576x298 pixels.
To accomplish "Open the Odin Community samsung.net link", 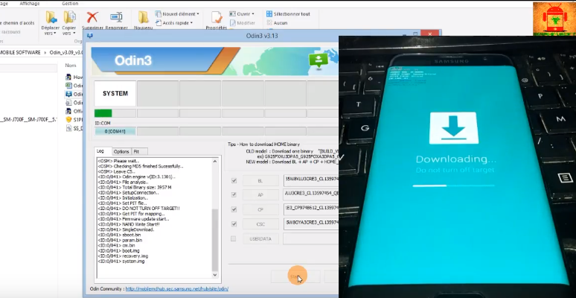I will 176,289.
